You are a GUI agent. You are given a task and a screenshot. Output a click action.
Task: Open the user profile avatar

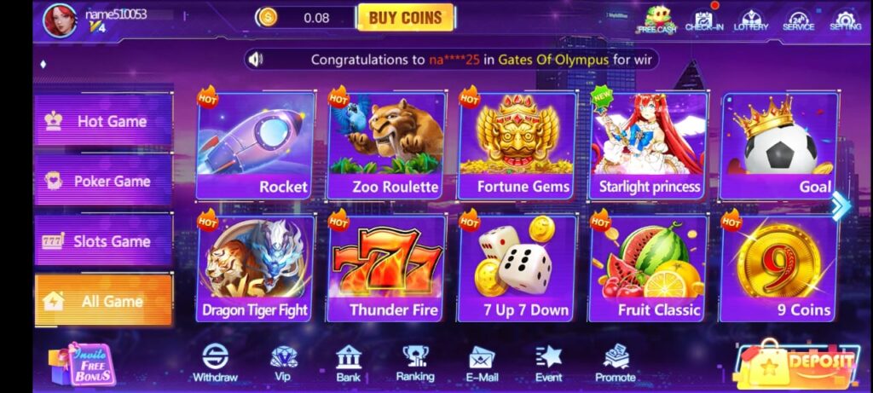pyautogui.click(x=60, y=20)
